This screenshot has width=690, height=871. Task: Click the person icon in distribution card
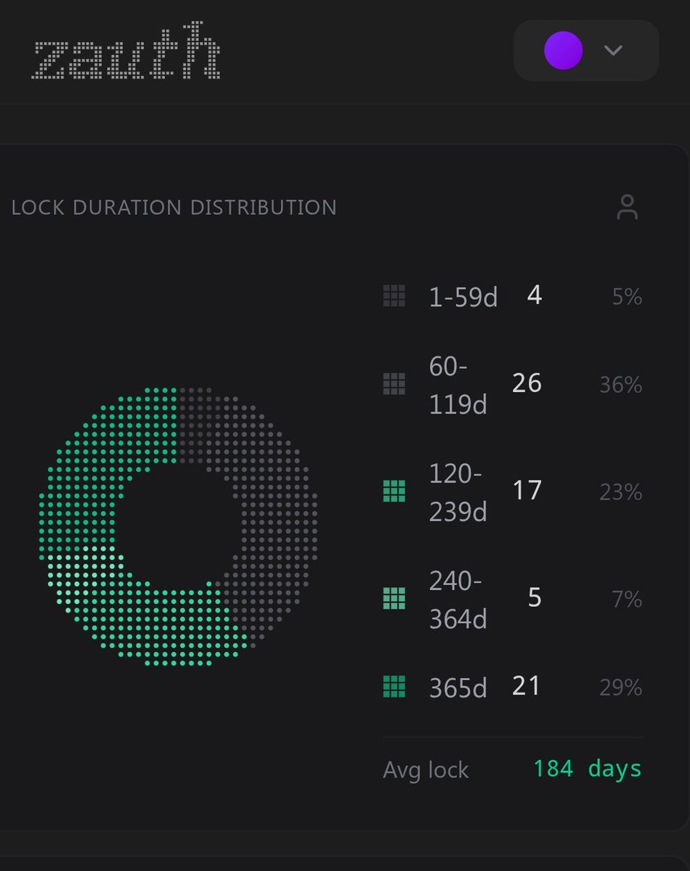627,208
